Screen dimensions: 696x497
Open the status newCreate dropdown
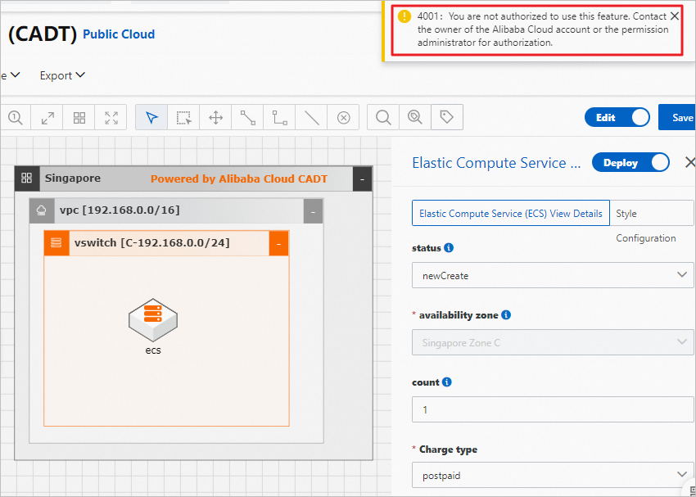[553, 275]
